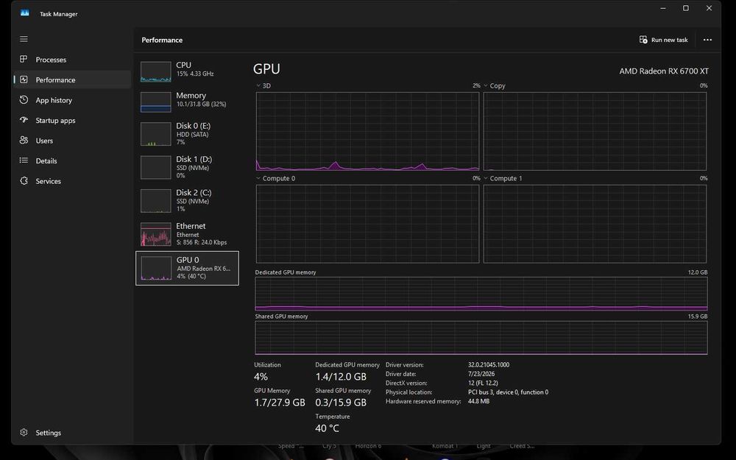Select the Ethernet network entry text
736x460 pixels.
click(x=202, y=234)
